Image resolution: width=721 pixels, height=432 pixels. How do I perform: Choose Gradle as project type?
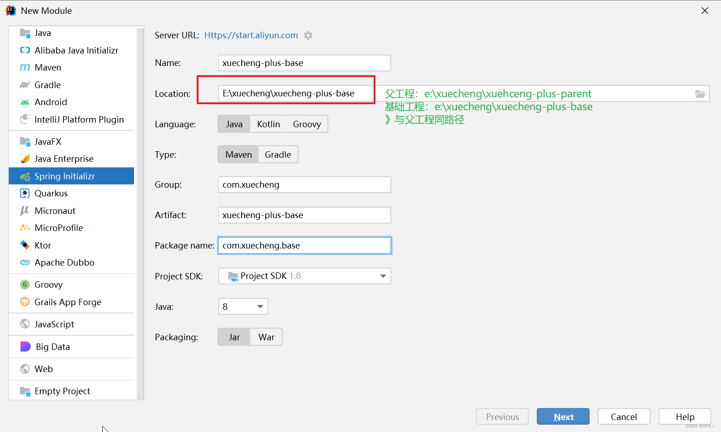coord(278,154)
